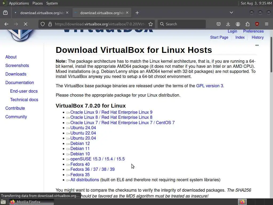Download the Debian 10 package

[x=80, y=154]
